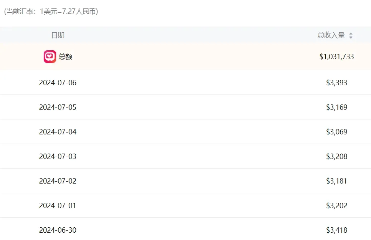The image size is (371, 240).
Task: Click the $3,069 revenue value
Action: pyautogui.click(x=336, y=132)
